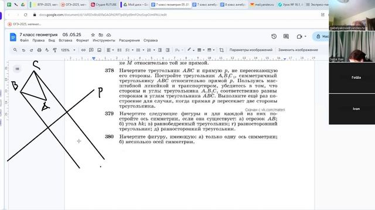Viewport: 375px width, 210px height.
Task: Open the Вид menu
Action: coord(52,40)
